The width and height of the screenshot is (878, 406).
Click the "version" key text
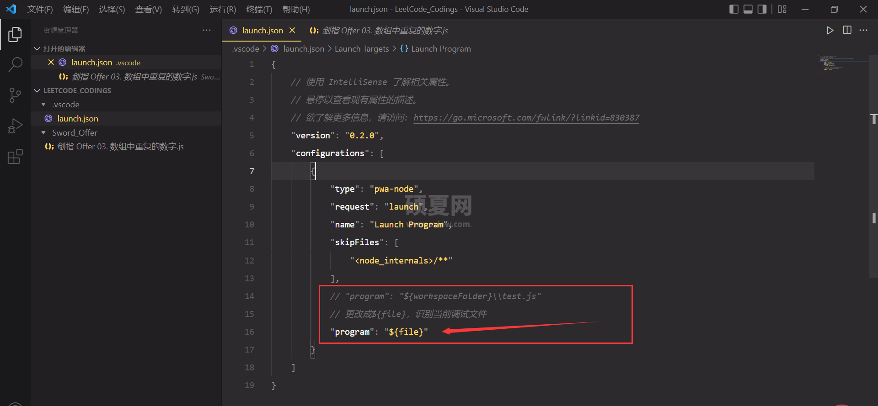pos(313,136)
